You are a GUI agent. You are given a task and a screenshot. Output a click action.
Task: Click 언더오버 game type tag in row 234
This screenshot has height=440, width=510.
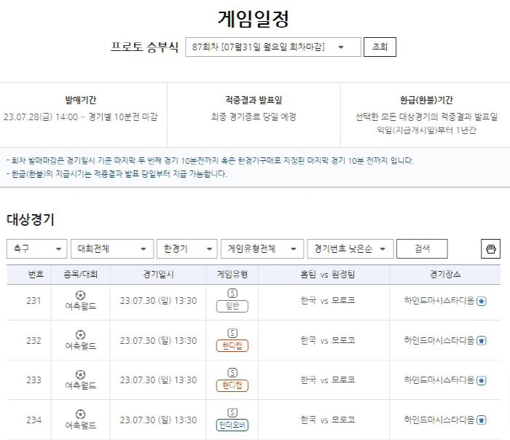coord(232,425)
